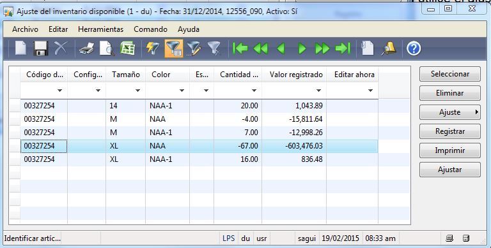
Task: Click the Identificar artíc... status bar text
Action: [33, 238]
